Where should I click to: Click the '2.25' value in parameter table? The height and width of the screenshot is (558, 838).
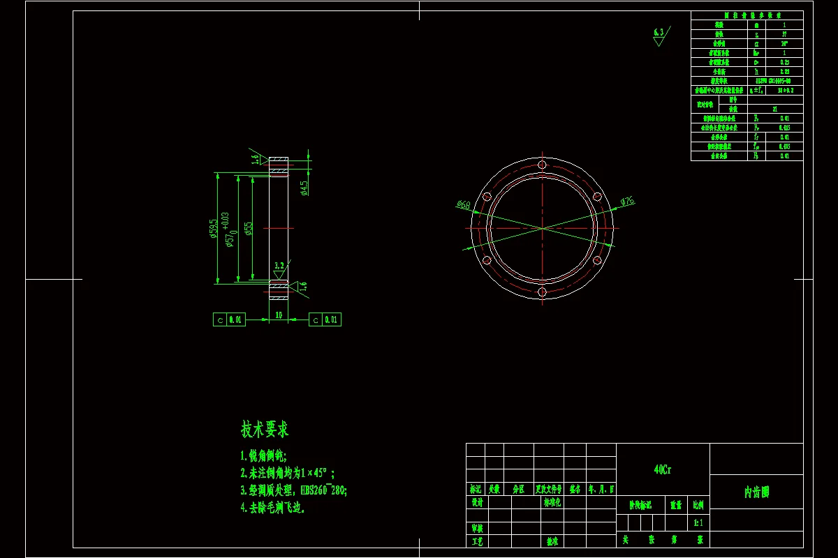click(785, 71)
